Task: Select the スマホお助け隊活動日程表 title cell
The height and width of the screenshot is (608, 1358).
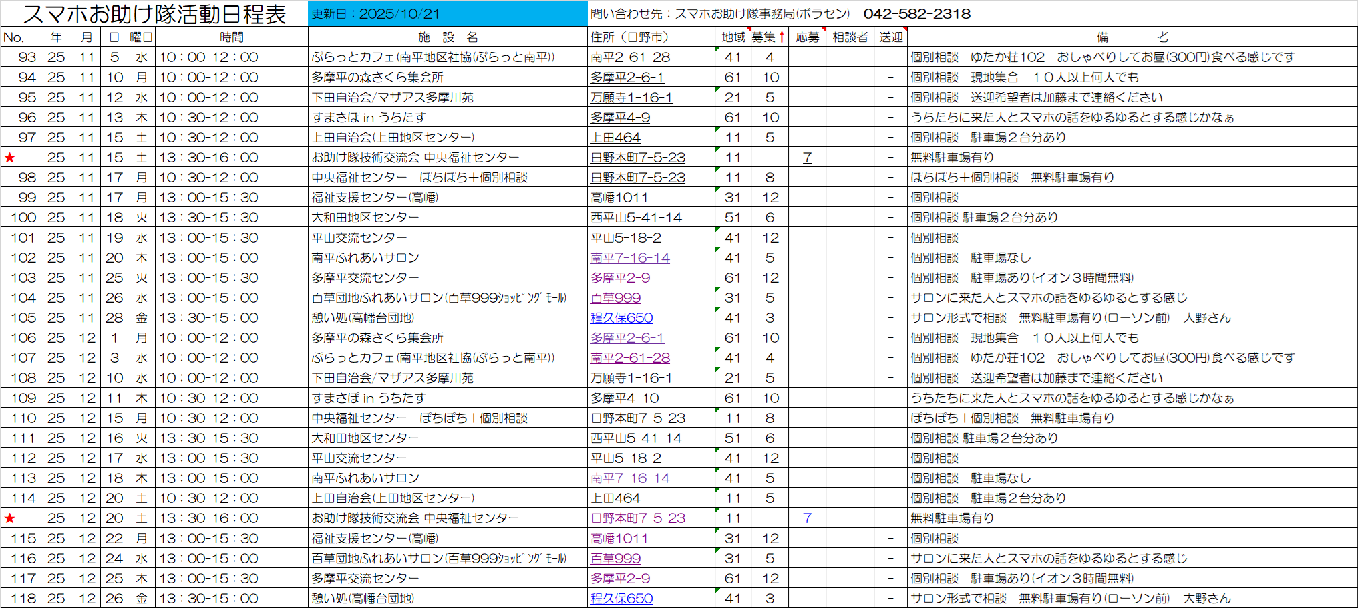Action: point(154,14)
